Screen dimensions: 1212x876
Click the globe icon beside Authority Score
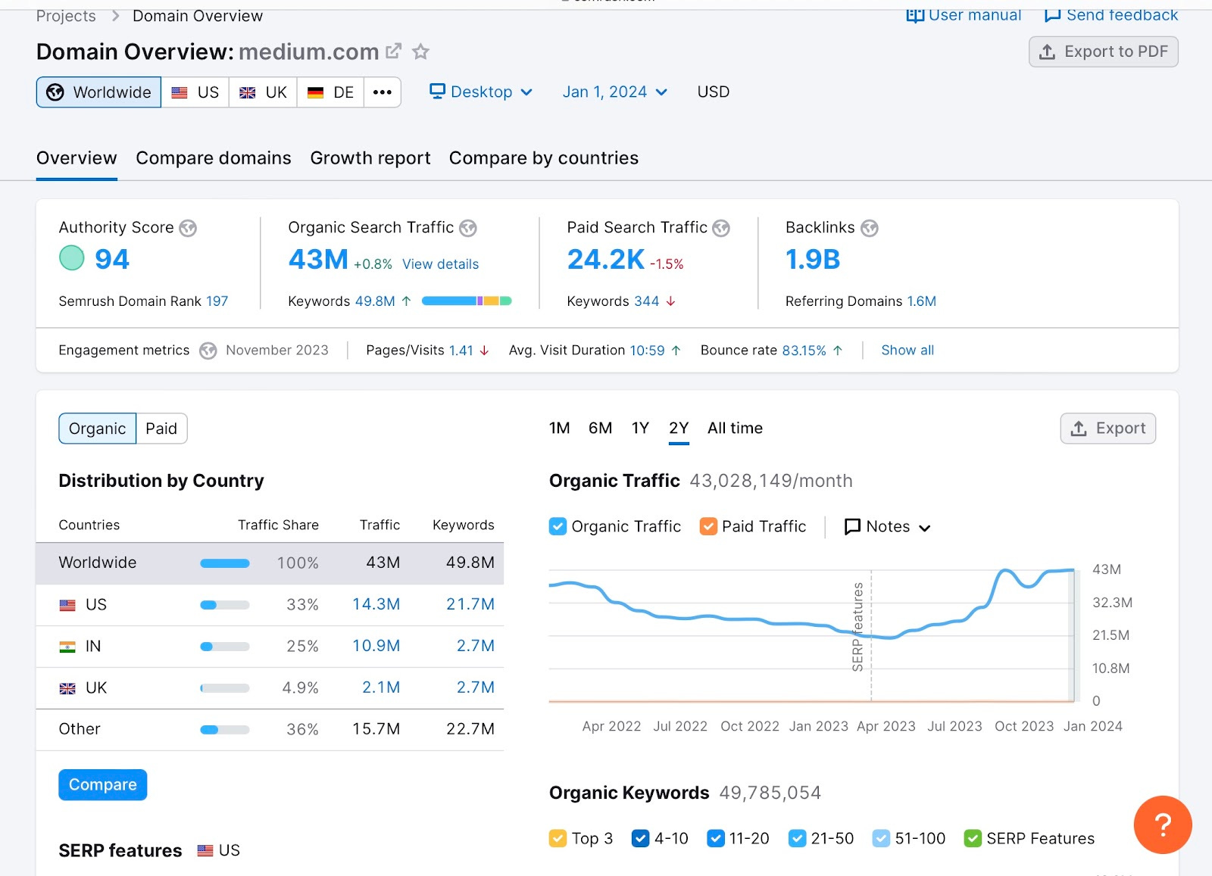pos(188,228)
